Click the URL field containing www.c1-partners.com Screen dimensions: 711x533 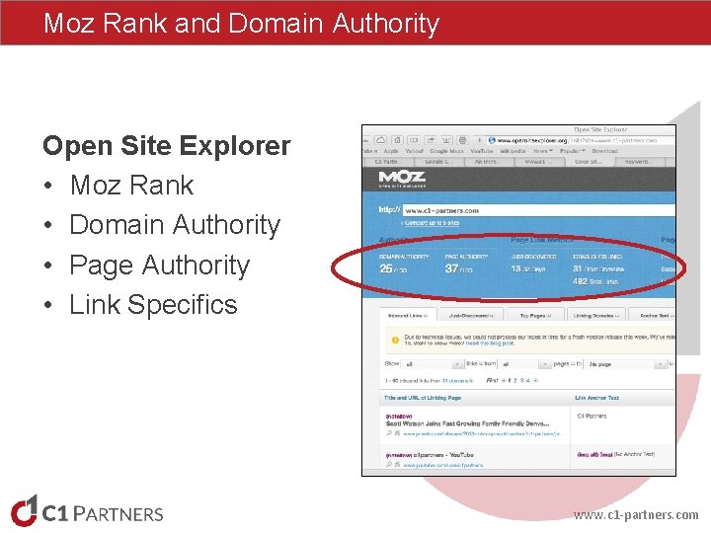pyautogui.click(x=539, y=210)
